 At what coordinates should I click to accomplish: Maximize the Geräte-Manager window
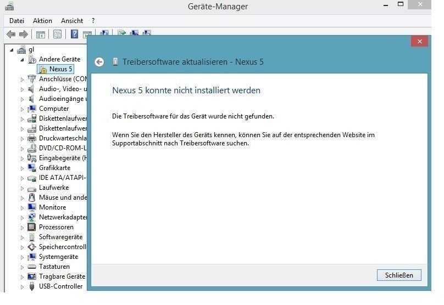(401, 4)
